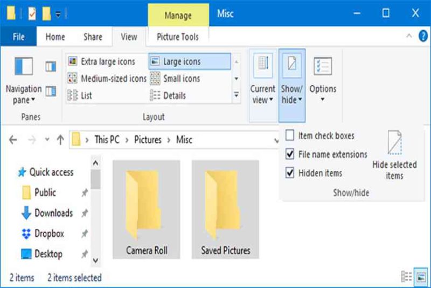Enable Item check boxes
The image size is (431, 288).
tap(290, 135)
